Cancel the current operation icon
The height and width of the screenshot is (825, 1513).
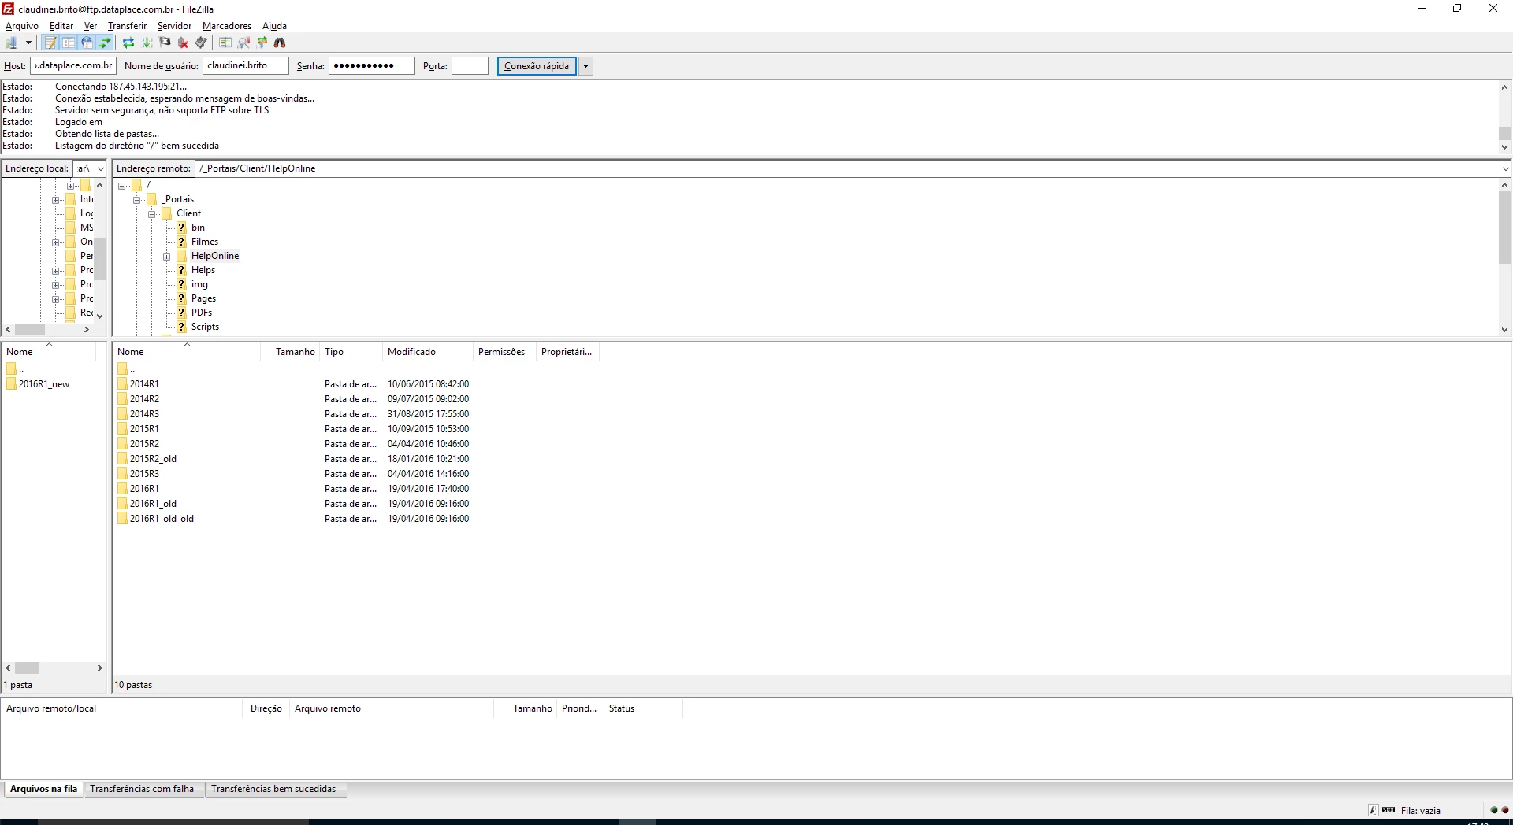coord(165,43)
